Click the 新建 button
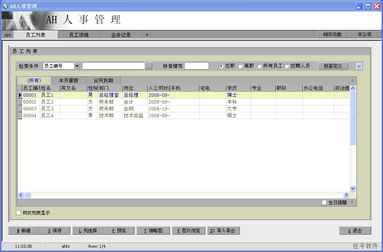This screenshot has height=252, width=383. pos(24,230)
